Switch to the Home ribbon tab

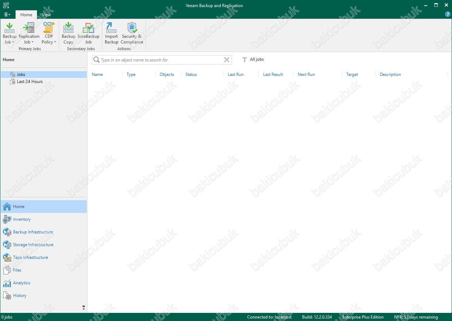[26, 14]
